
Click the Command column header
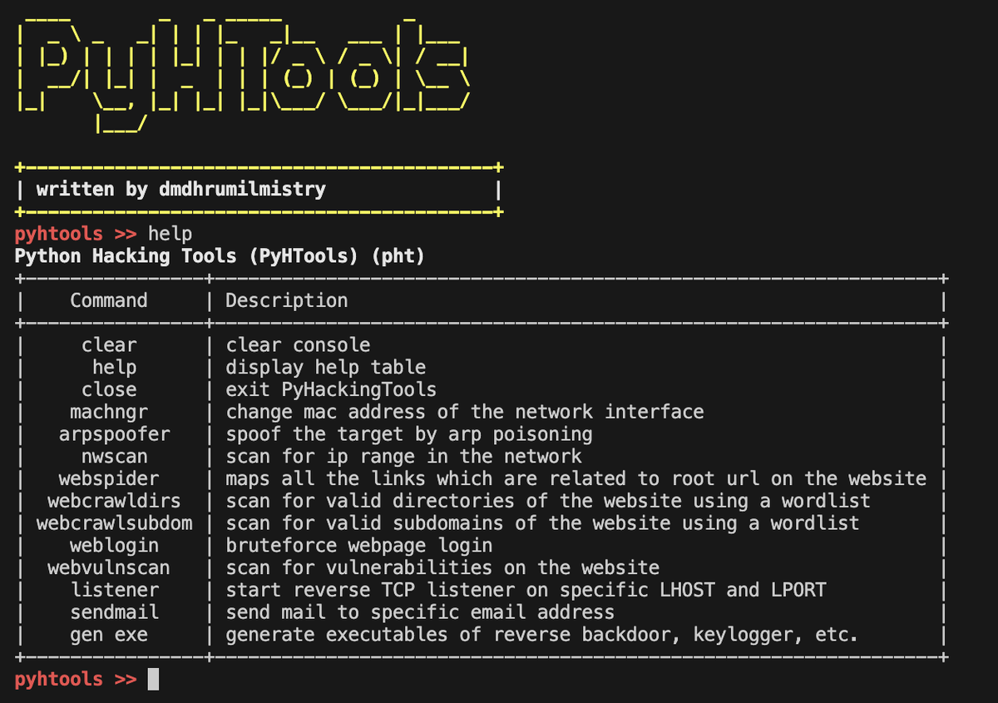point(109,300)
